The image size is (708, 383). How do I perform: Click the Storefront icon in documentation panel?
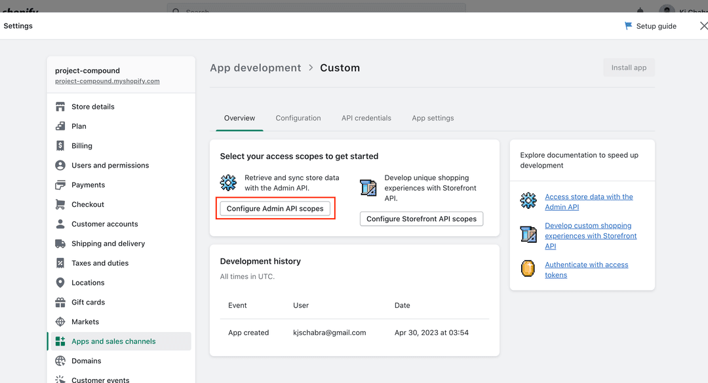click(x=528, y=234)
